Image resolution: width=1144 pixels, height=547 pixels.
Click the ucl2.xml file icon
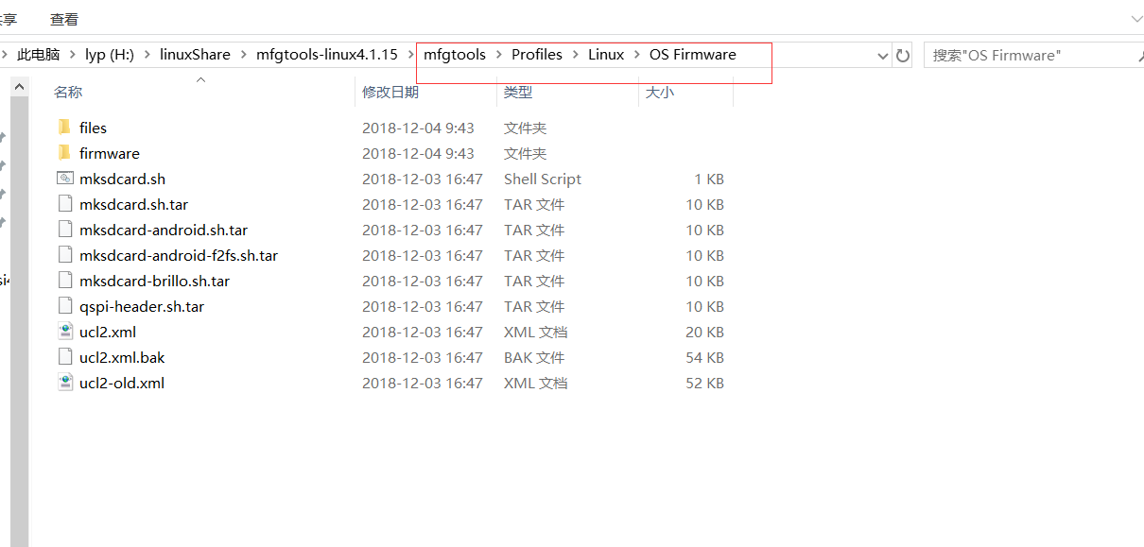point(64,332)
